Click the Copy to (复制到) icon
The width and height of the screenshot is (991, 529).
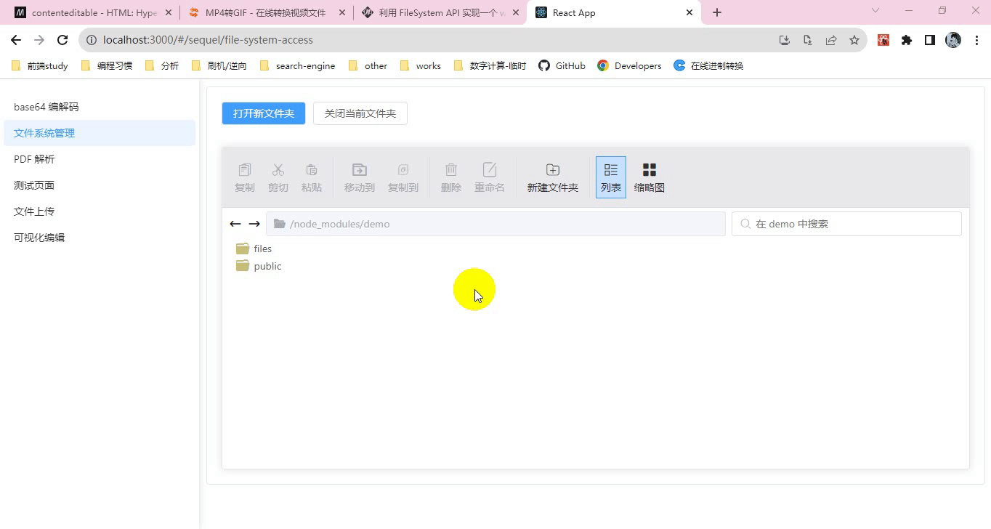pos(403,169)
